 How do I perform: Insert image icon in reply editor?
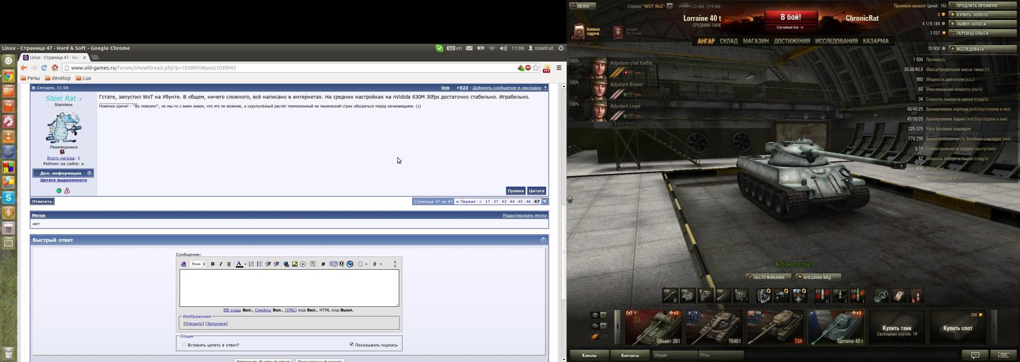click(x=294, y=264)
